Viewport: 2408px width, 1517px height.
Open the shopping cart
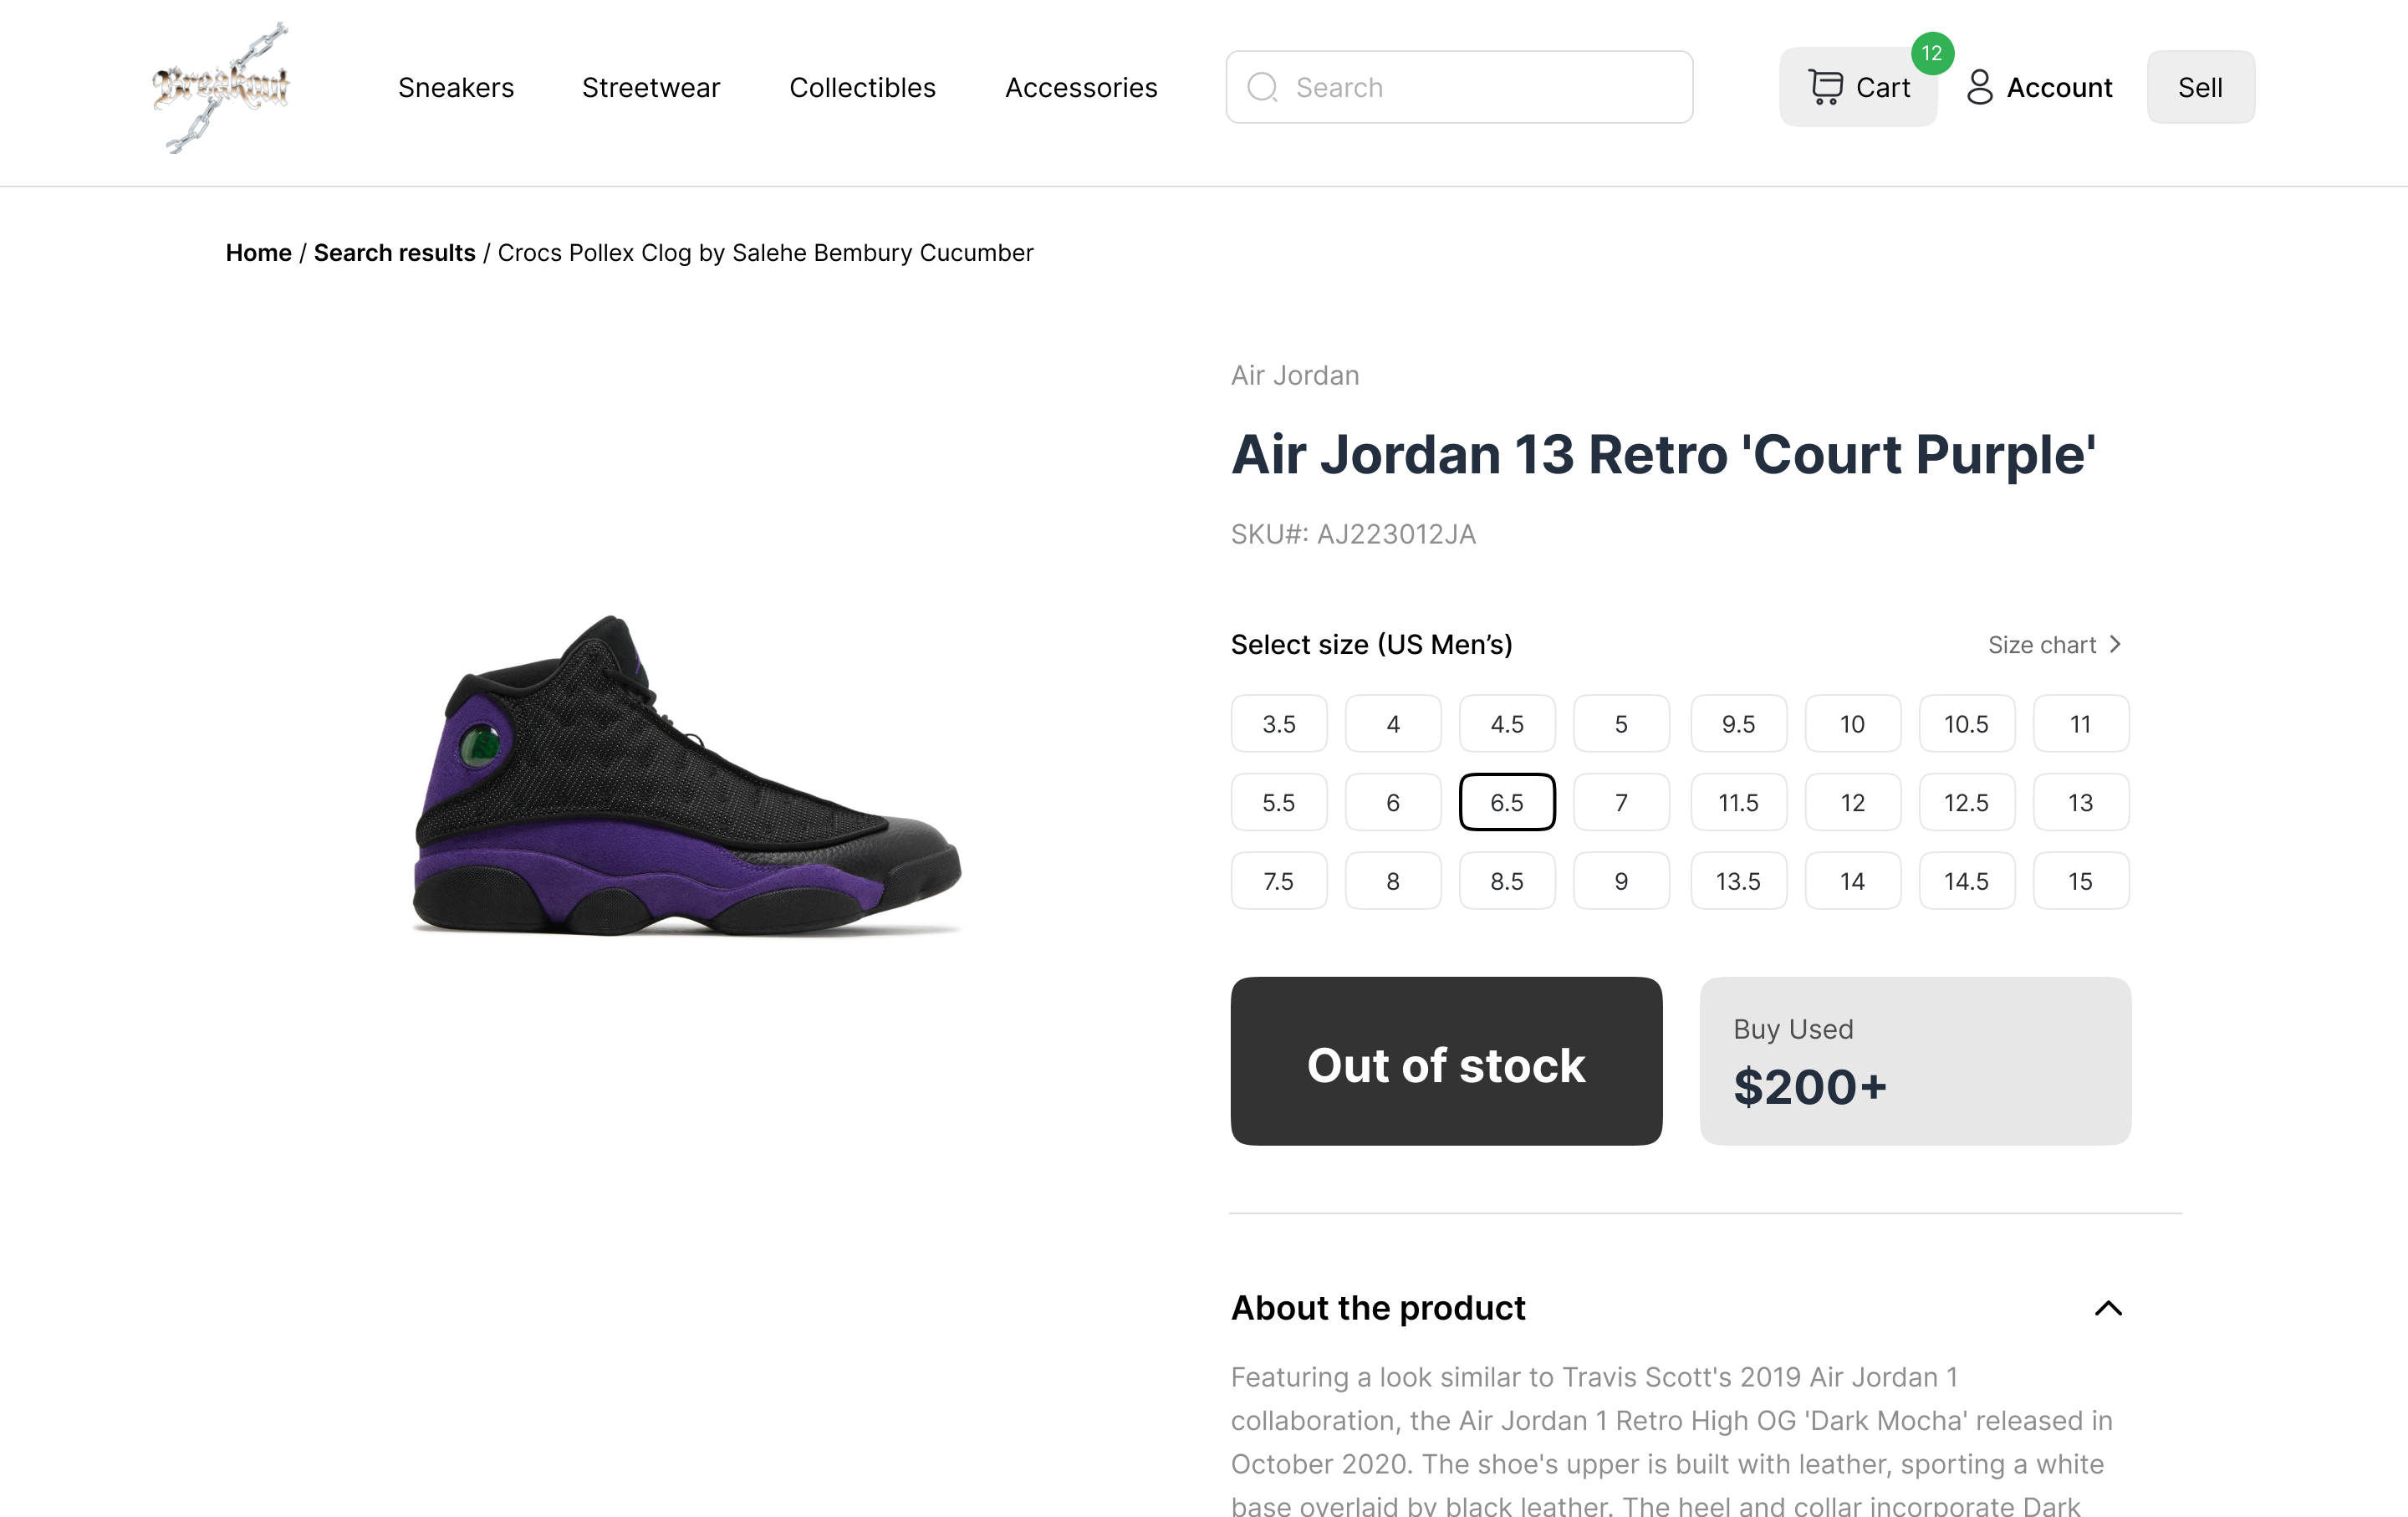pyautogui.click(x=1857, y=87)
